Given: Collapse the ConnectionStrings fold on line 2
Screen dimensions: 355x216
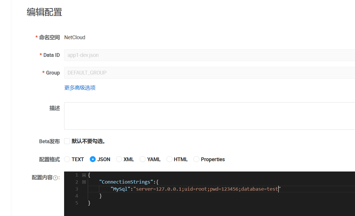Looking at the screenshot, I should [x=84, y=182].
